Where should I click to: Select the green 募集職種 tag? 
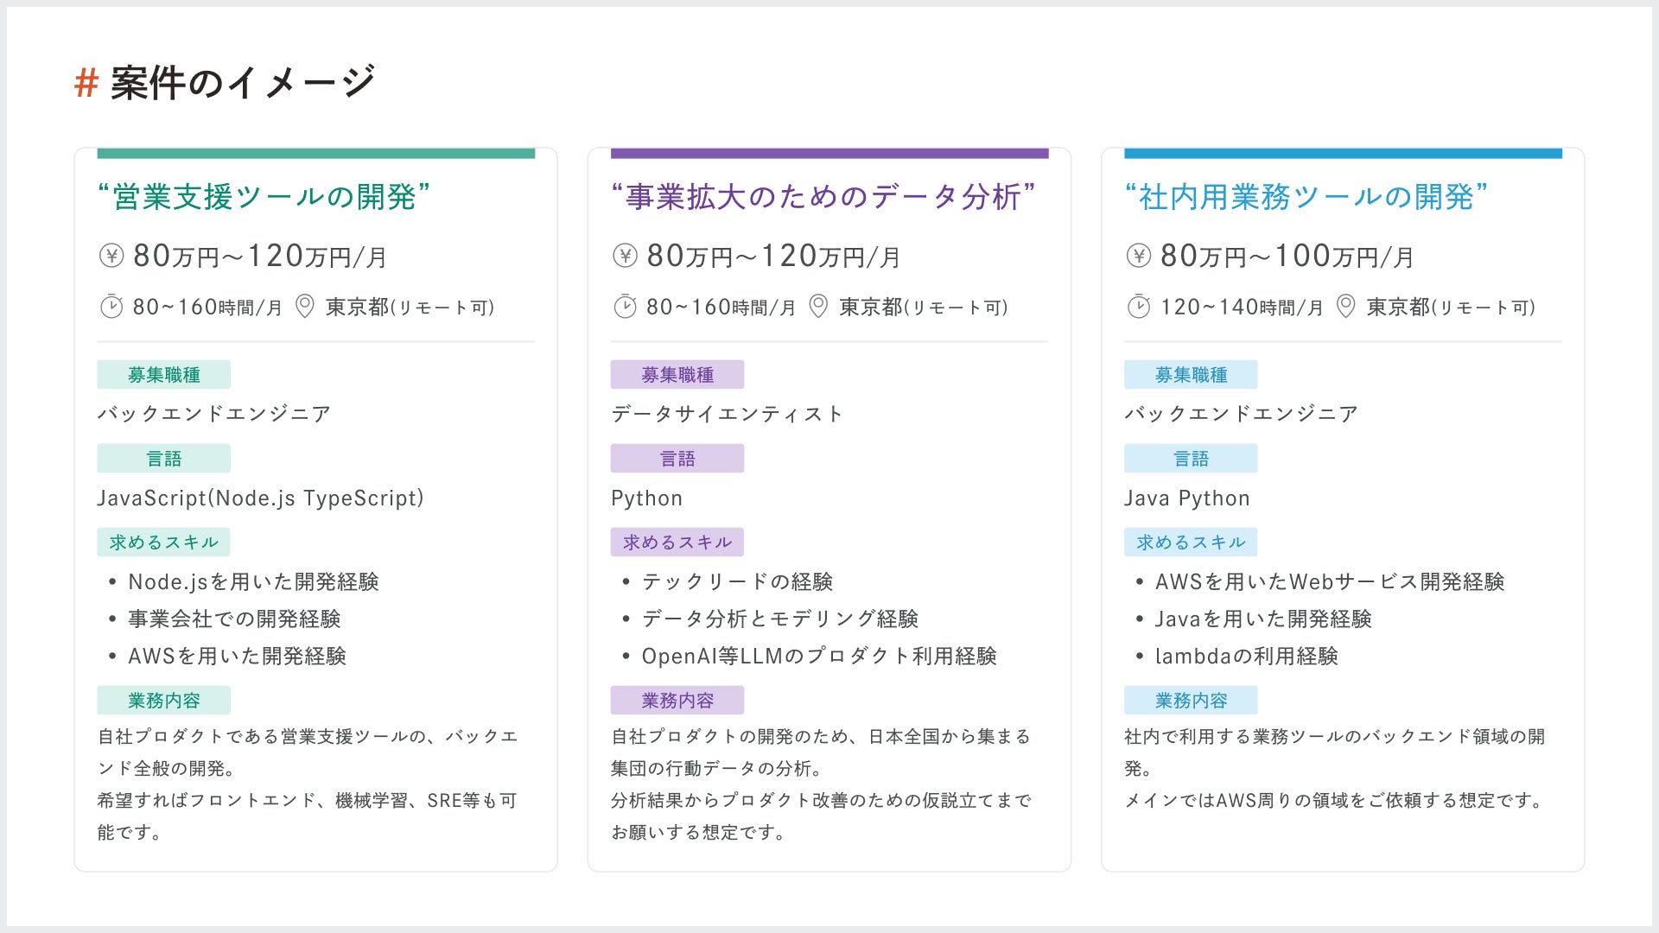tap(163, 375)
